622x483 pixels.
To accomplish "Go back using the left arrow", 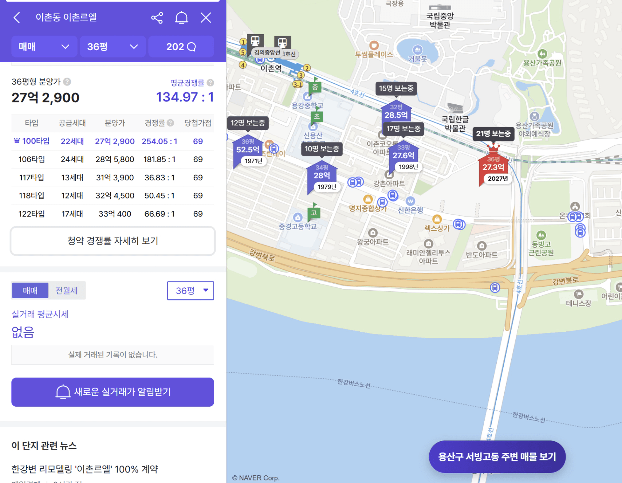I will (17, 17).
